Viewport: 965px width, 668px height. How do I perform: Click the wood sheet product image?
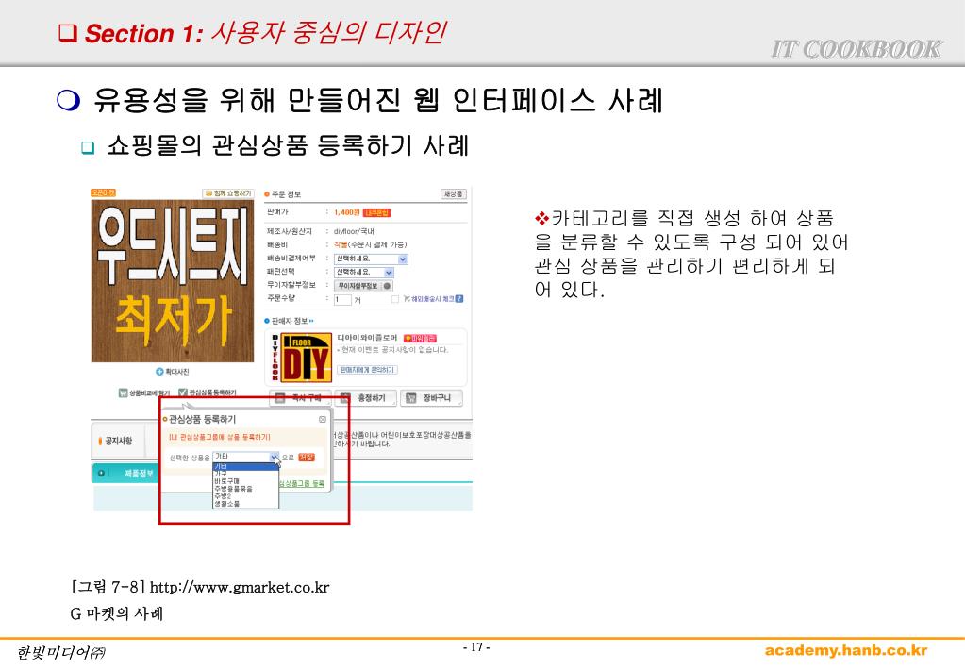coord(173,281)
